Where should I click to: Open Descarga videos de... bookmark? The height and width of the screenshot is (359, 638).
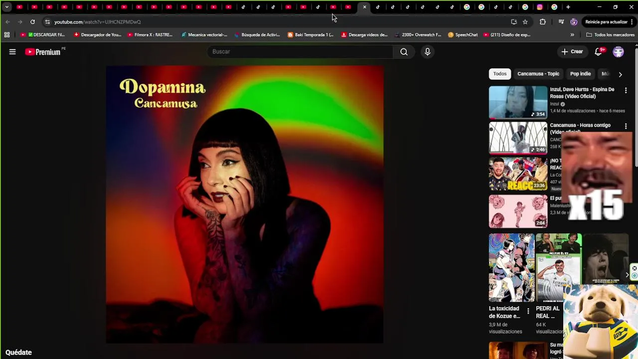click(364, 35)
